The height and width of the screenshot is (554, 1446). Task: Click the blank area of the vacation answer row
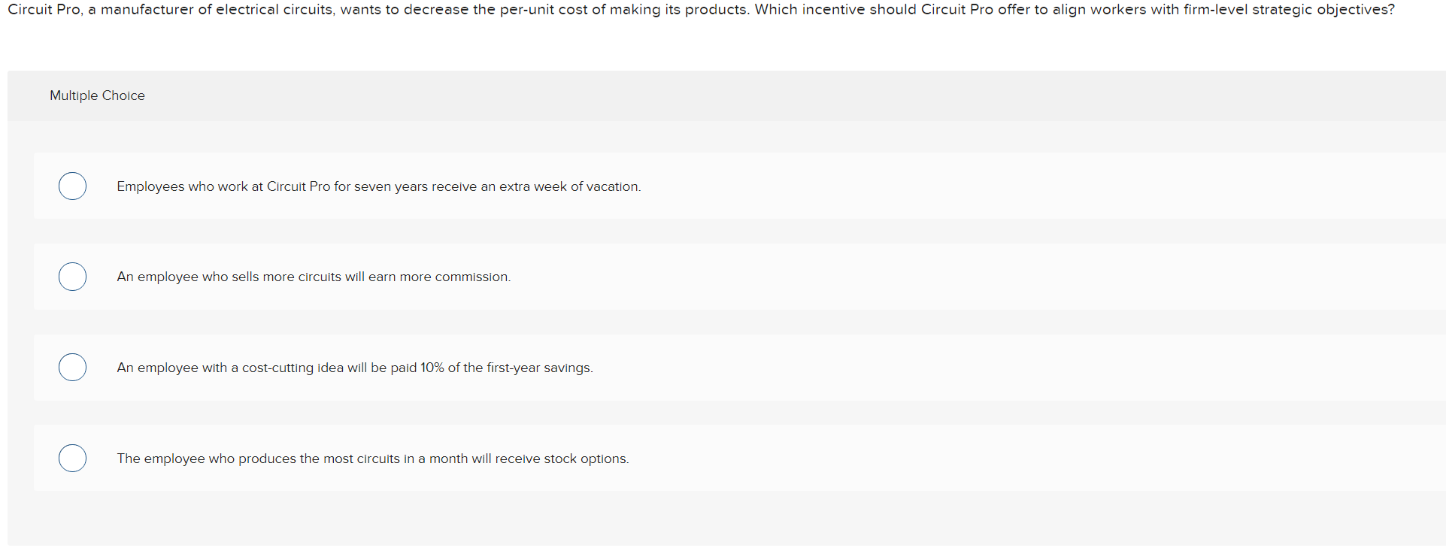(978, 186)
